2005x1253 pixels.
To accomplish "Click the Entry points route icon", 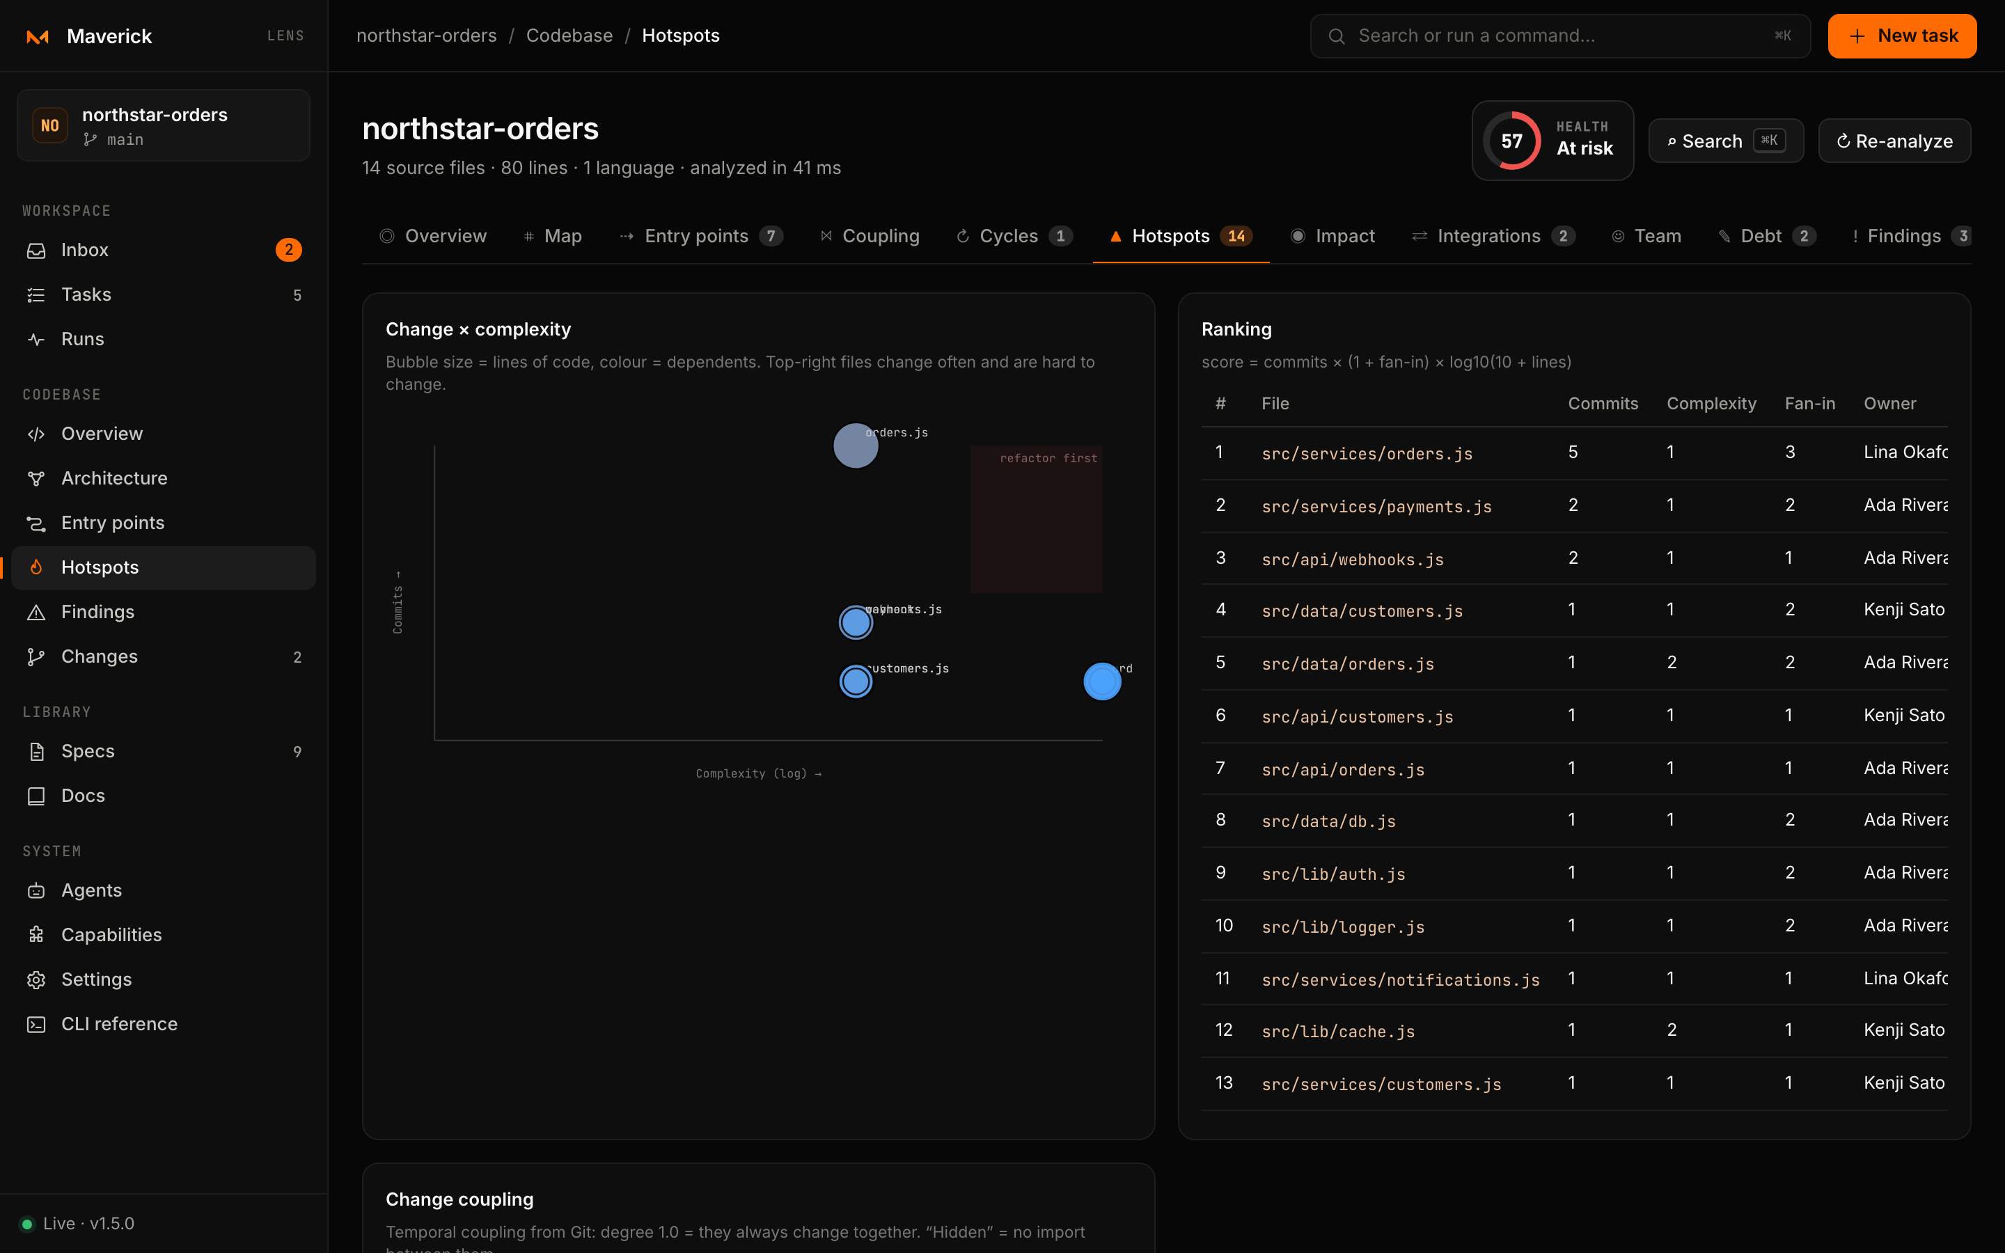I will click(36, 523).
